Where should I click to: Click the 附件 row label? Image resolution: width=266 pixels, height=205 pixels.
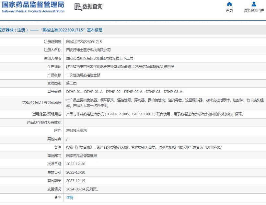[58, 131]
